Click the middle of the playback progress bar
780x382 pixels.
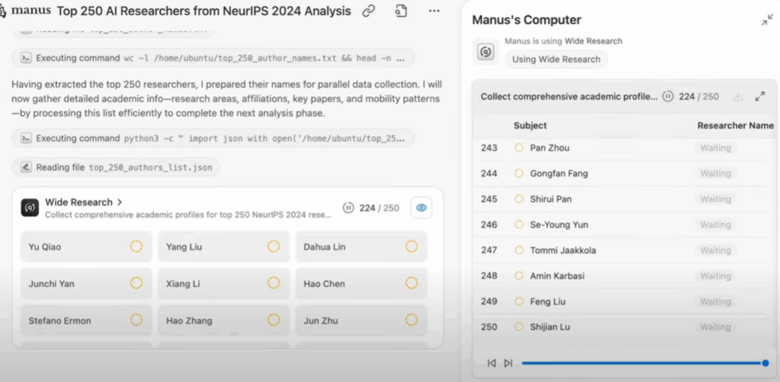click(x=643, y=363)
